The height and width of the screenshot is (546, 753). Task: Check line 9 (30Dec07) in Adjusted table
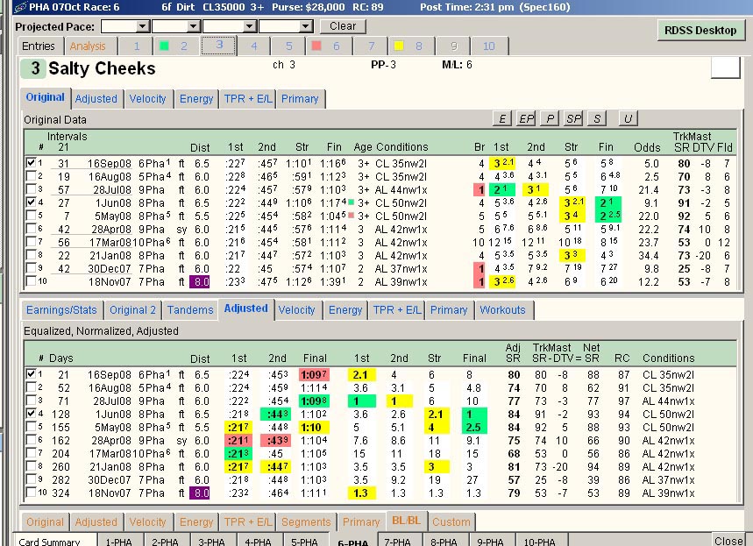pos(32,479)
